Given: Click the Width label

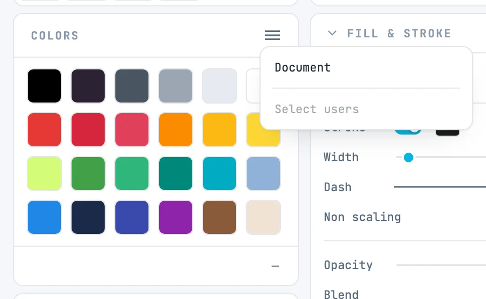Looking at the screenshot, I should (x=341, y=157).
